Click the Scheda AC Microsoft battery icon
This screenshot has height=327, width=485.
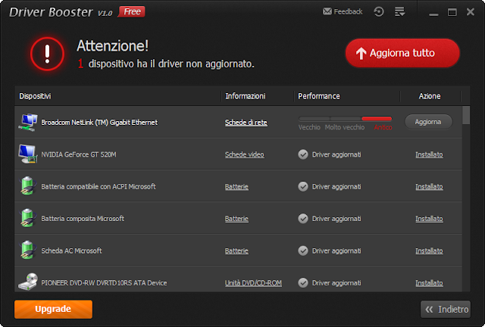[x=27, y=251]
